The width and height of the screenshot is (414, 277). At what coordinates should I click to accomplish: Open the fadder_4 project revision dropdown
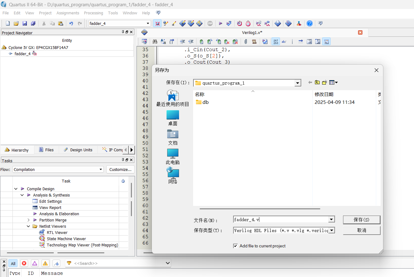[148, 23]
